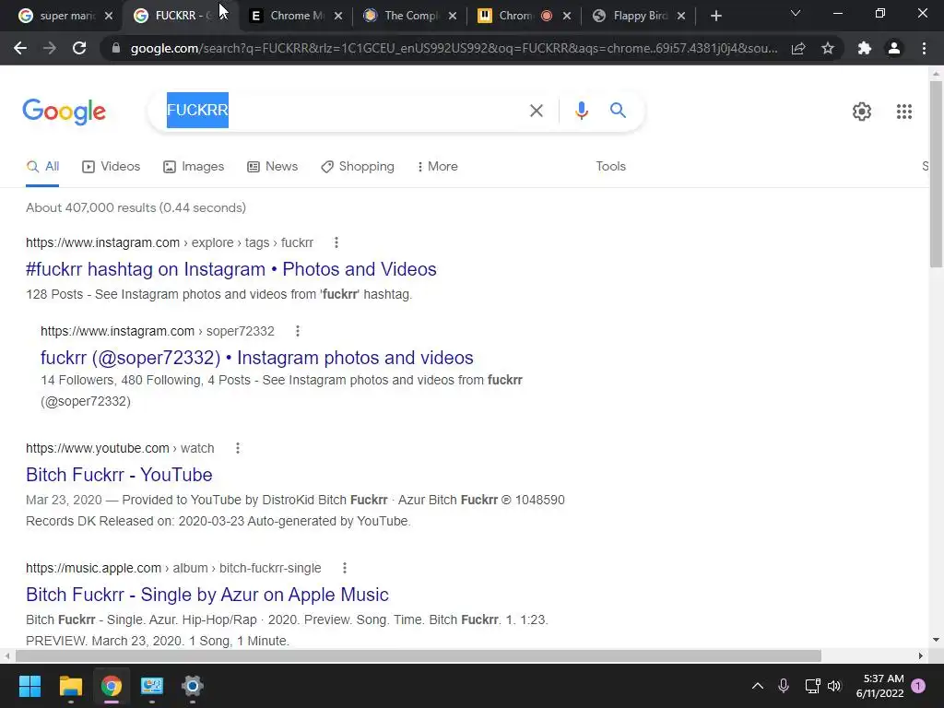
Task: Open the notification count badge
Action: (x=918, y=686)
